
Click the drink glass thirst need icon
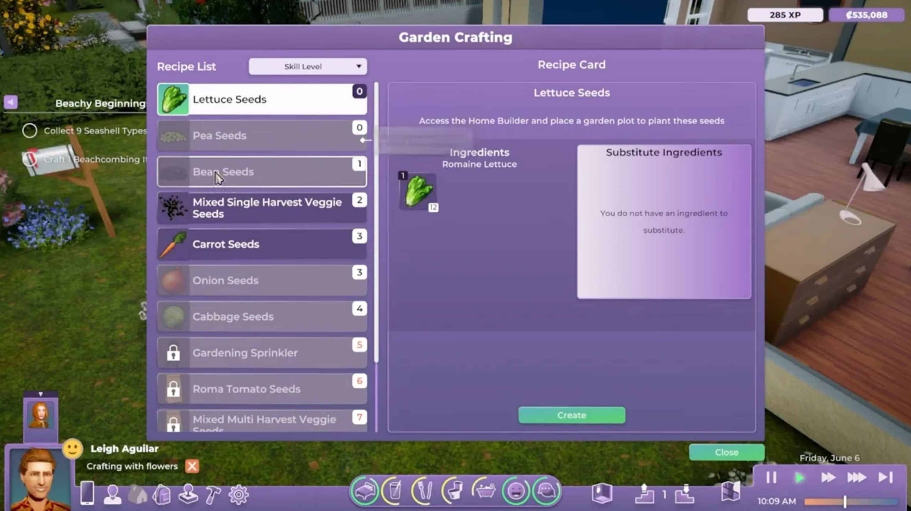click(x=395, y=491)
